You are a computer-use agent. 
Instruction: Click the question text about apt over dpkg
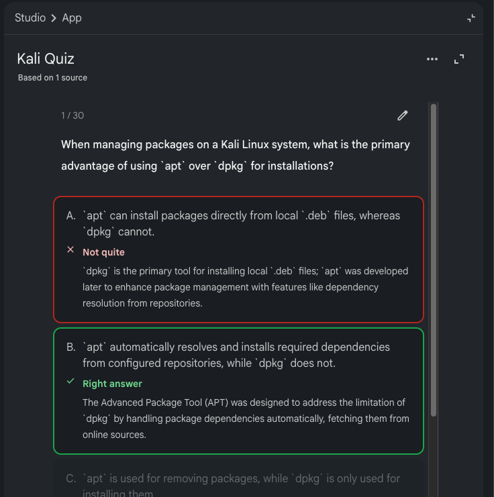[235, 155]
